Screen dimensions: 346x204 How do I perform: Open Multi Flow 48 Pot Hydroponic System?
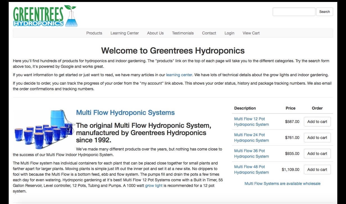(x=251, y=170)
